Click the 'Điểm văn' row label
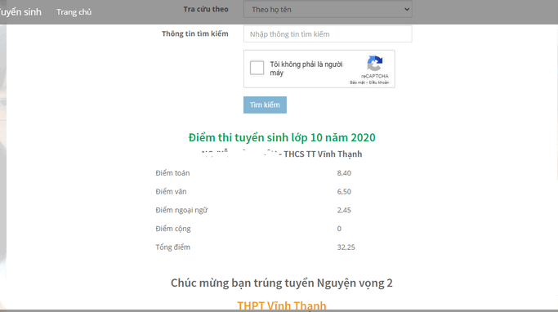The width and height of the screenshot is (558, 312). (171, 192)
